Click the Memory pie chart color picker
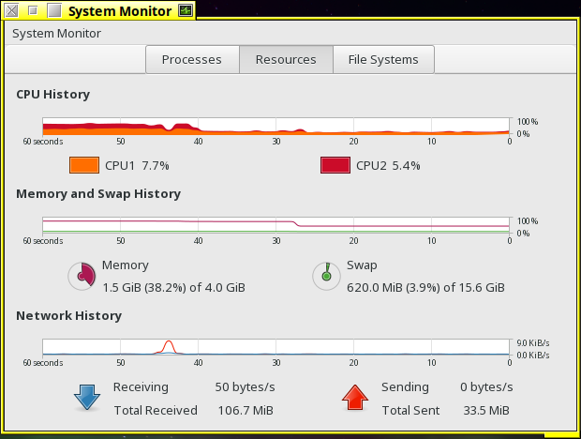Screen dimensions: 581x439 click(x=82, y=276)
